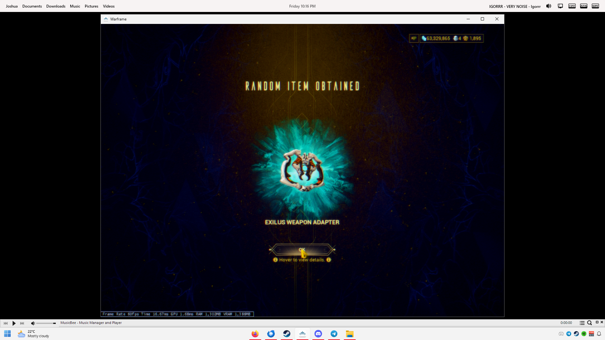Click the GPU monitor icon

pyautogui.click(x=595, y=6)
